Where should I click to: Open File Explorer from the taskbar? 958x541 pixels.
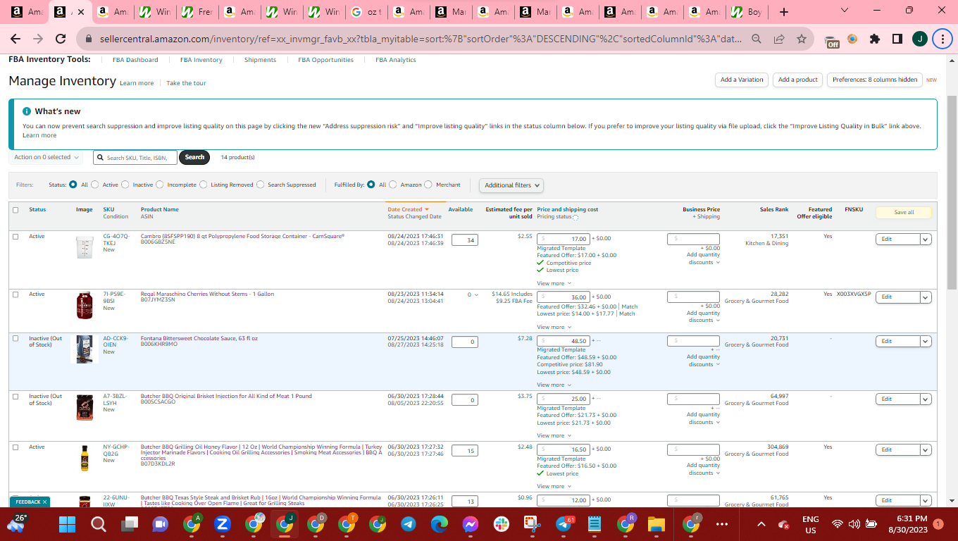[x=657, y=524]
